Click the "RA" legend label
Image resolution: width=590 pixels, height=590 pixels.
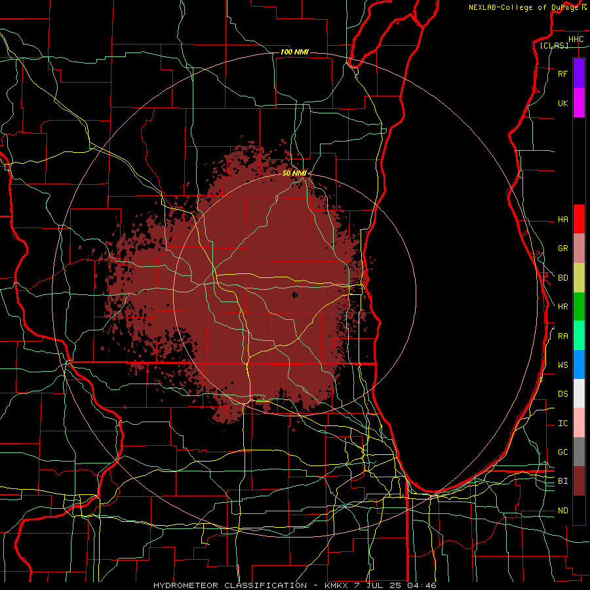pos(562,336)
